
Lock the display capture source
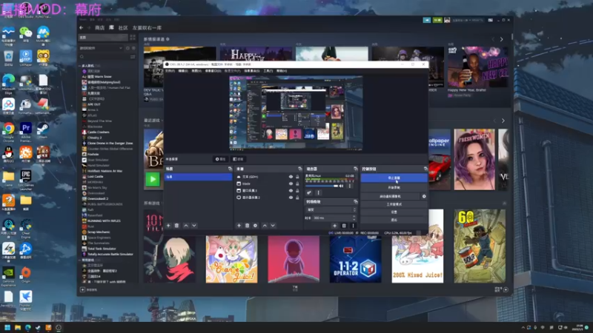(x=297, y=198)
